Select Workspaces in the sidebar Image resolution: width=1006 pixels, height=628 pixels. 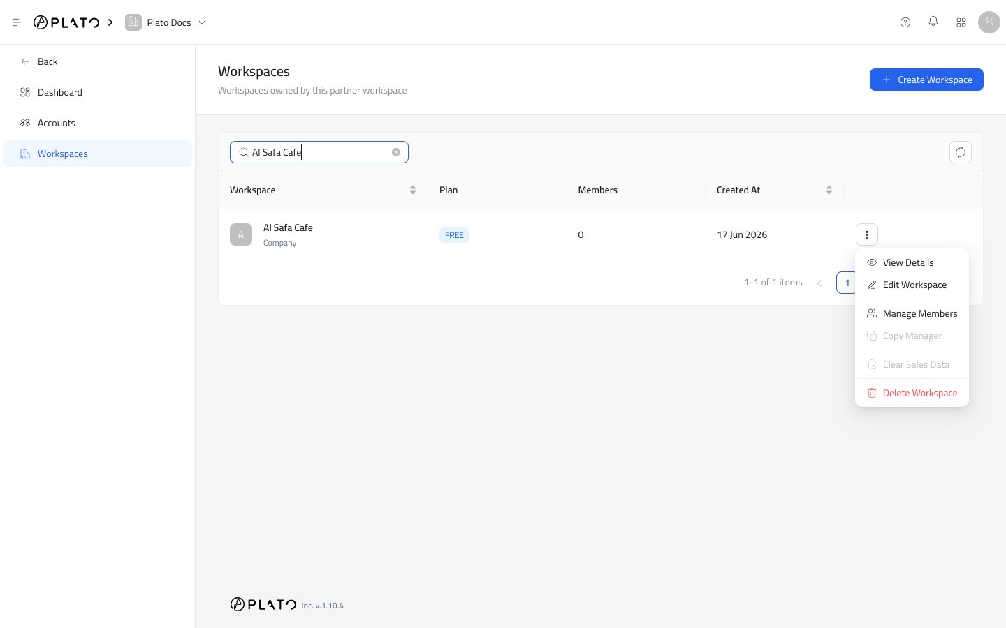click(x=98, y=154)
